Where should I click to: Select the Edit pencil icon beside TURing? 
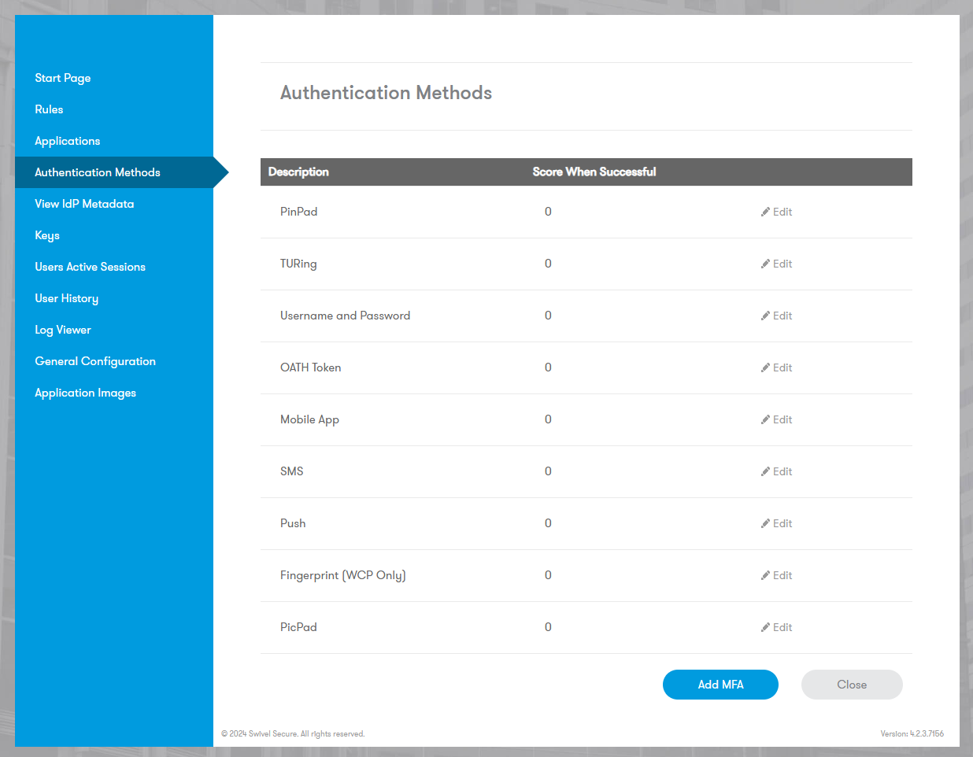click(764, 263)
